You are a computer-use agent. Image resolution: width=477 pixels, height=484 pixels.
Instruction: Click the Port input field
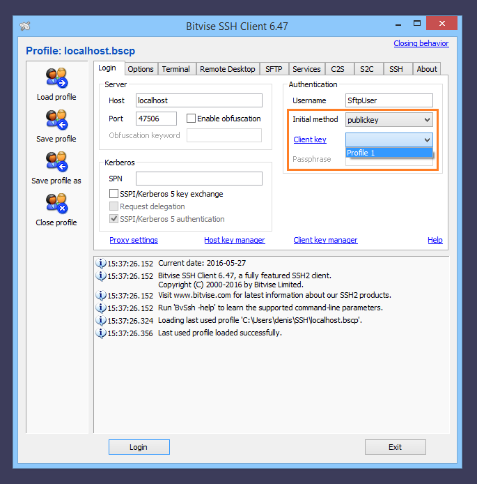click(156, 119)
